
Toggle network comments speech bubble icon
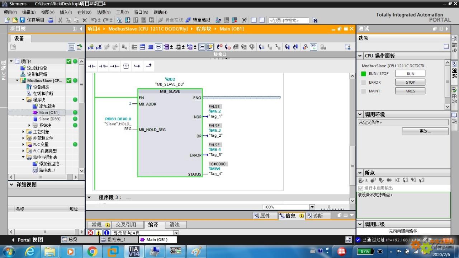coord(158,47)
